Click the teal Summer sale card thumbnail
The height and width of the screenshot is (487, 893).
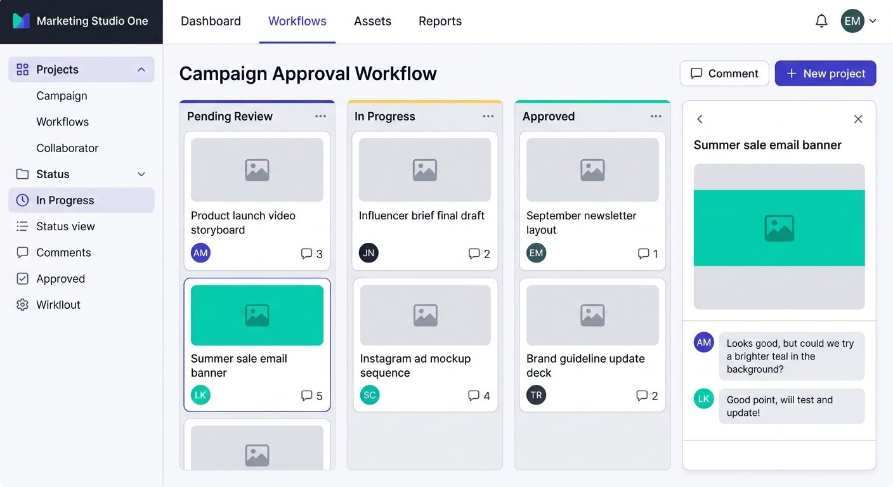(x=257, y=315)
